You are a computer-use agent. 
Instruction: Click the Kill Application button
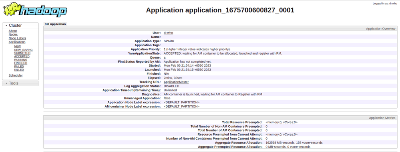[x=55, y=24]
